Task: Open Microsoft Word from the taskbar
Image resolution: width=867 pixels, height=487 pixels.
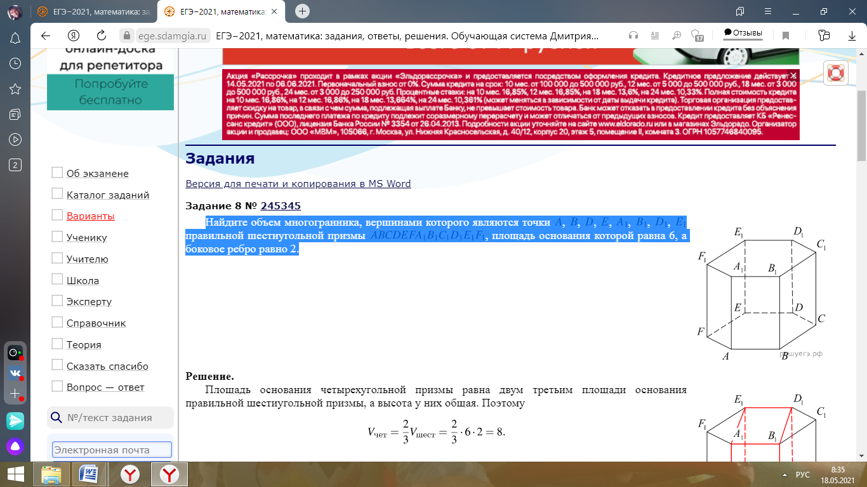Action: (88, 474)
